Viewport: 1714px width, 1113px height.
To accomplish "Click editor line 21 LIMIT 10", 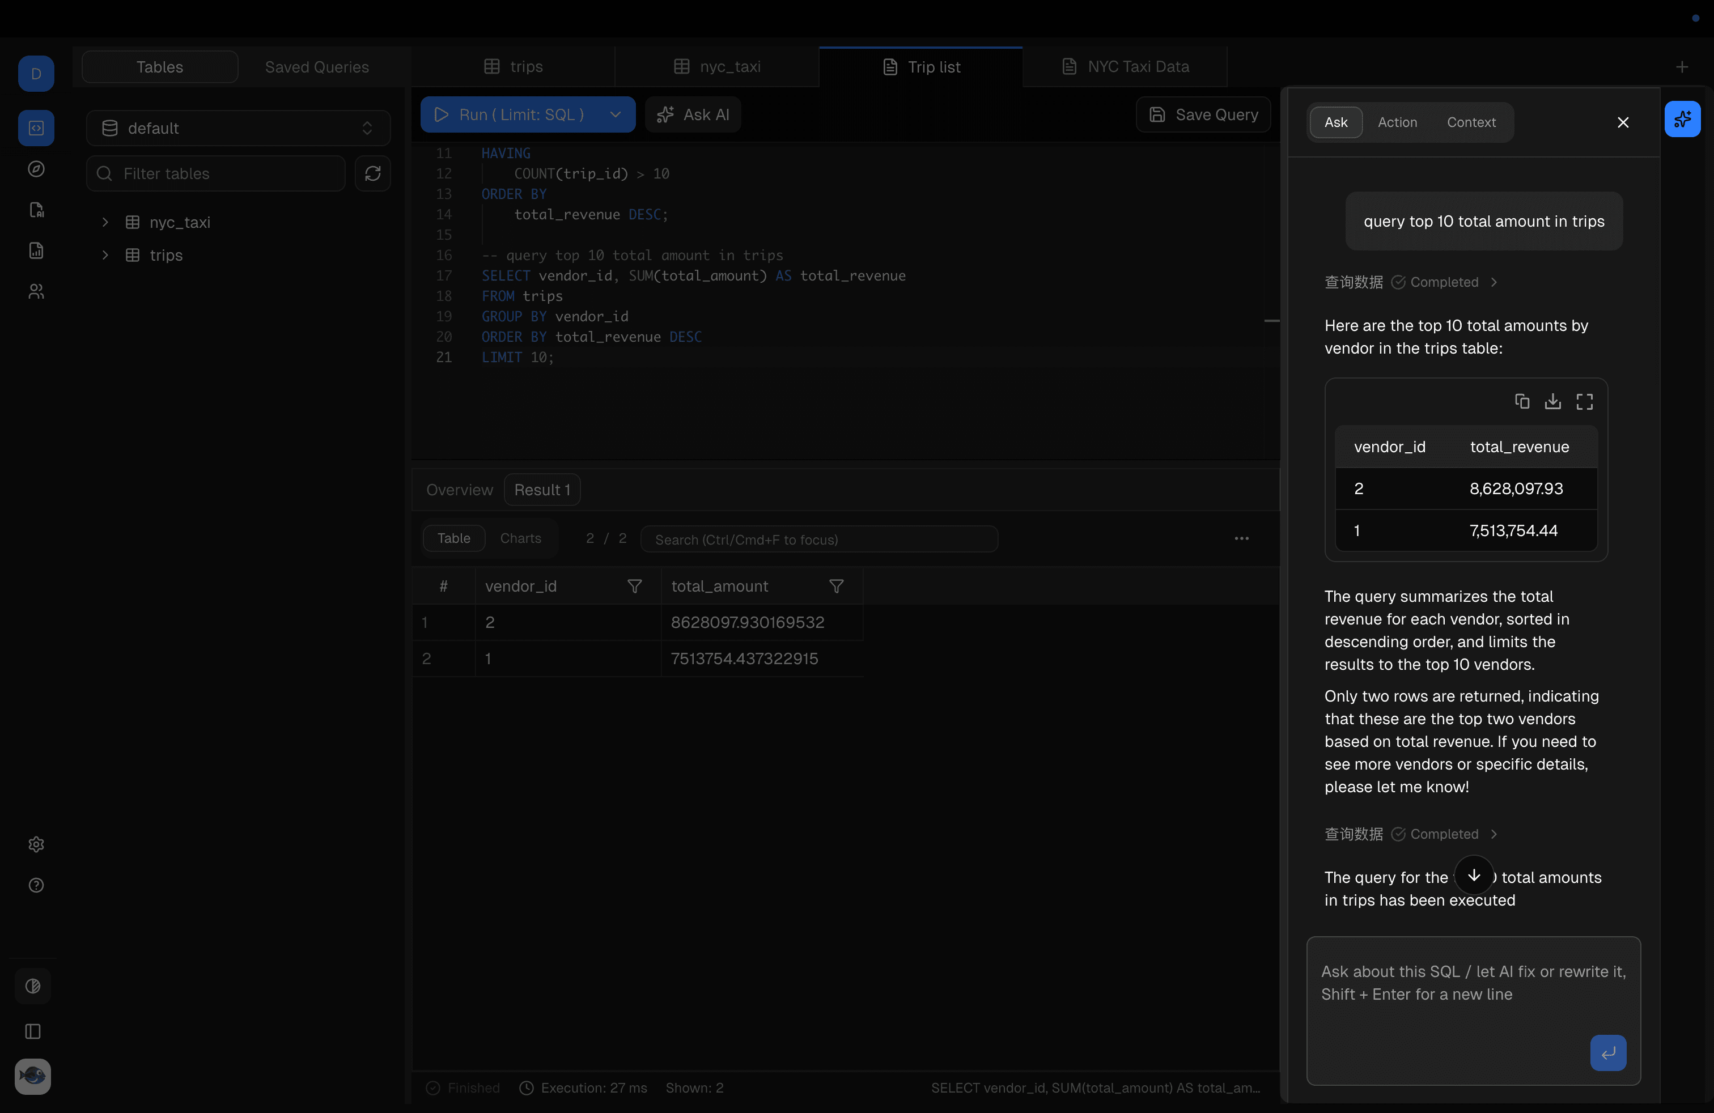I will (x=518, y=358).
